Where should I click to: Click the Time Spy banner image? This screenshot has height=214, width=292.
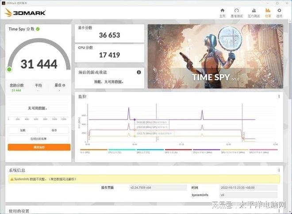pyautogui.click(x=215, y=56)
